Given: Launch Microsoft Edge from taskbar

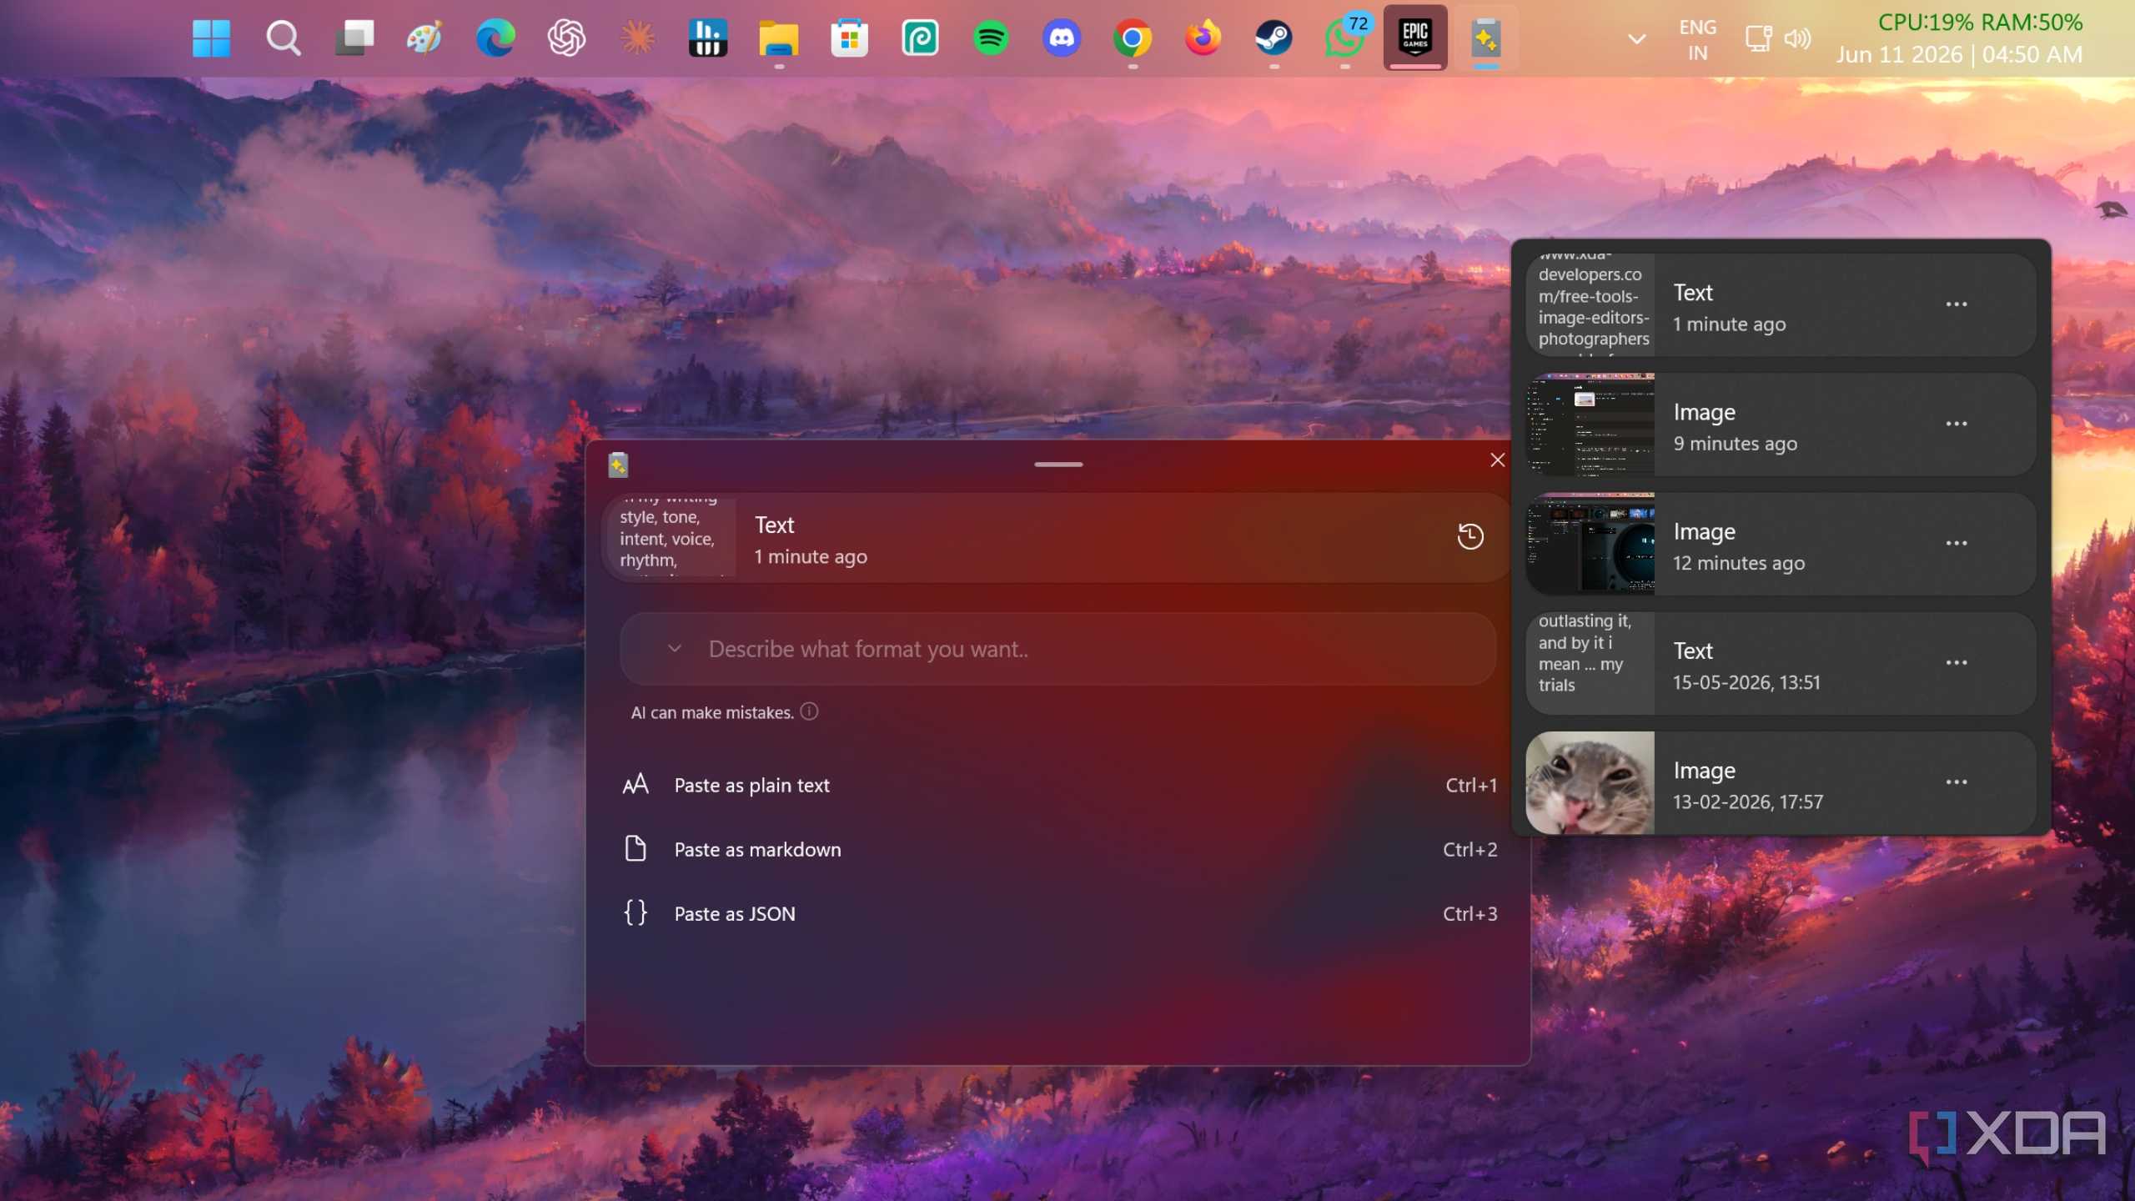Looking at the screenshot, I should pyautogui.click(x=495, y=38).
